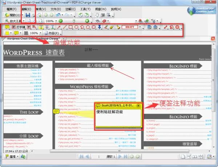The height and width of the screenshot is (167, 218).
Task: Select the Strikeout Text tool
Action: 47,27
